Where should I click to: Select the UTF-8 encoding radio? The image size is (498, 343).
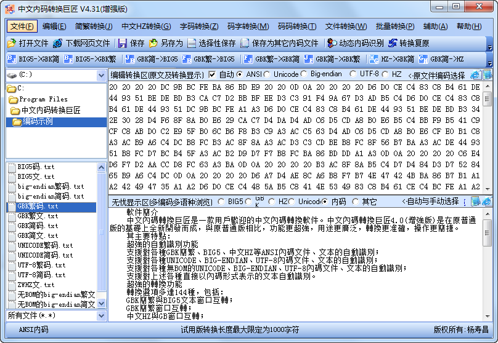353,74
